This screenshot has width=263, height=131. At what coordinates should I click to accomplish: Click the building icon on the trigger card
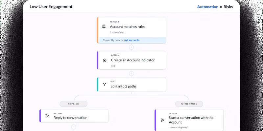[x=104, y=26]
